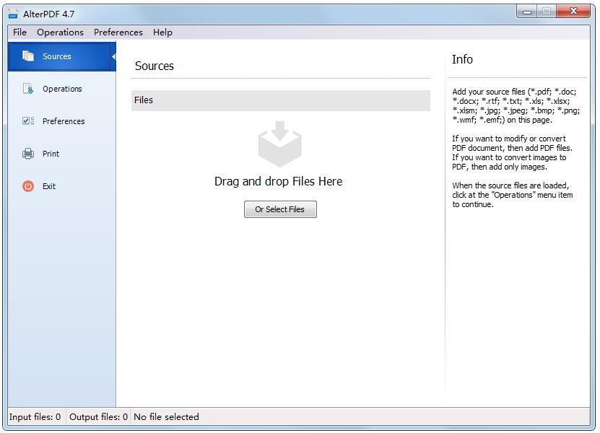Open the Operations menu
The image size is (600, 433).
(x=60, y=32)
